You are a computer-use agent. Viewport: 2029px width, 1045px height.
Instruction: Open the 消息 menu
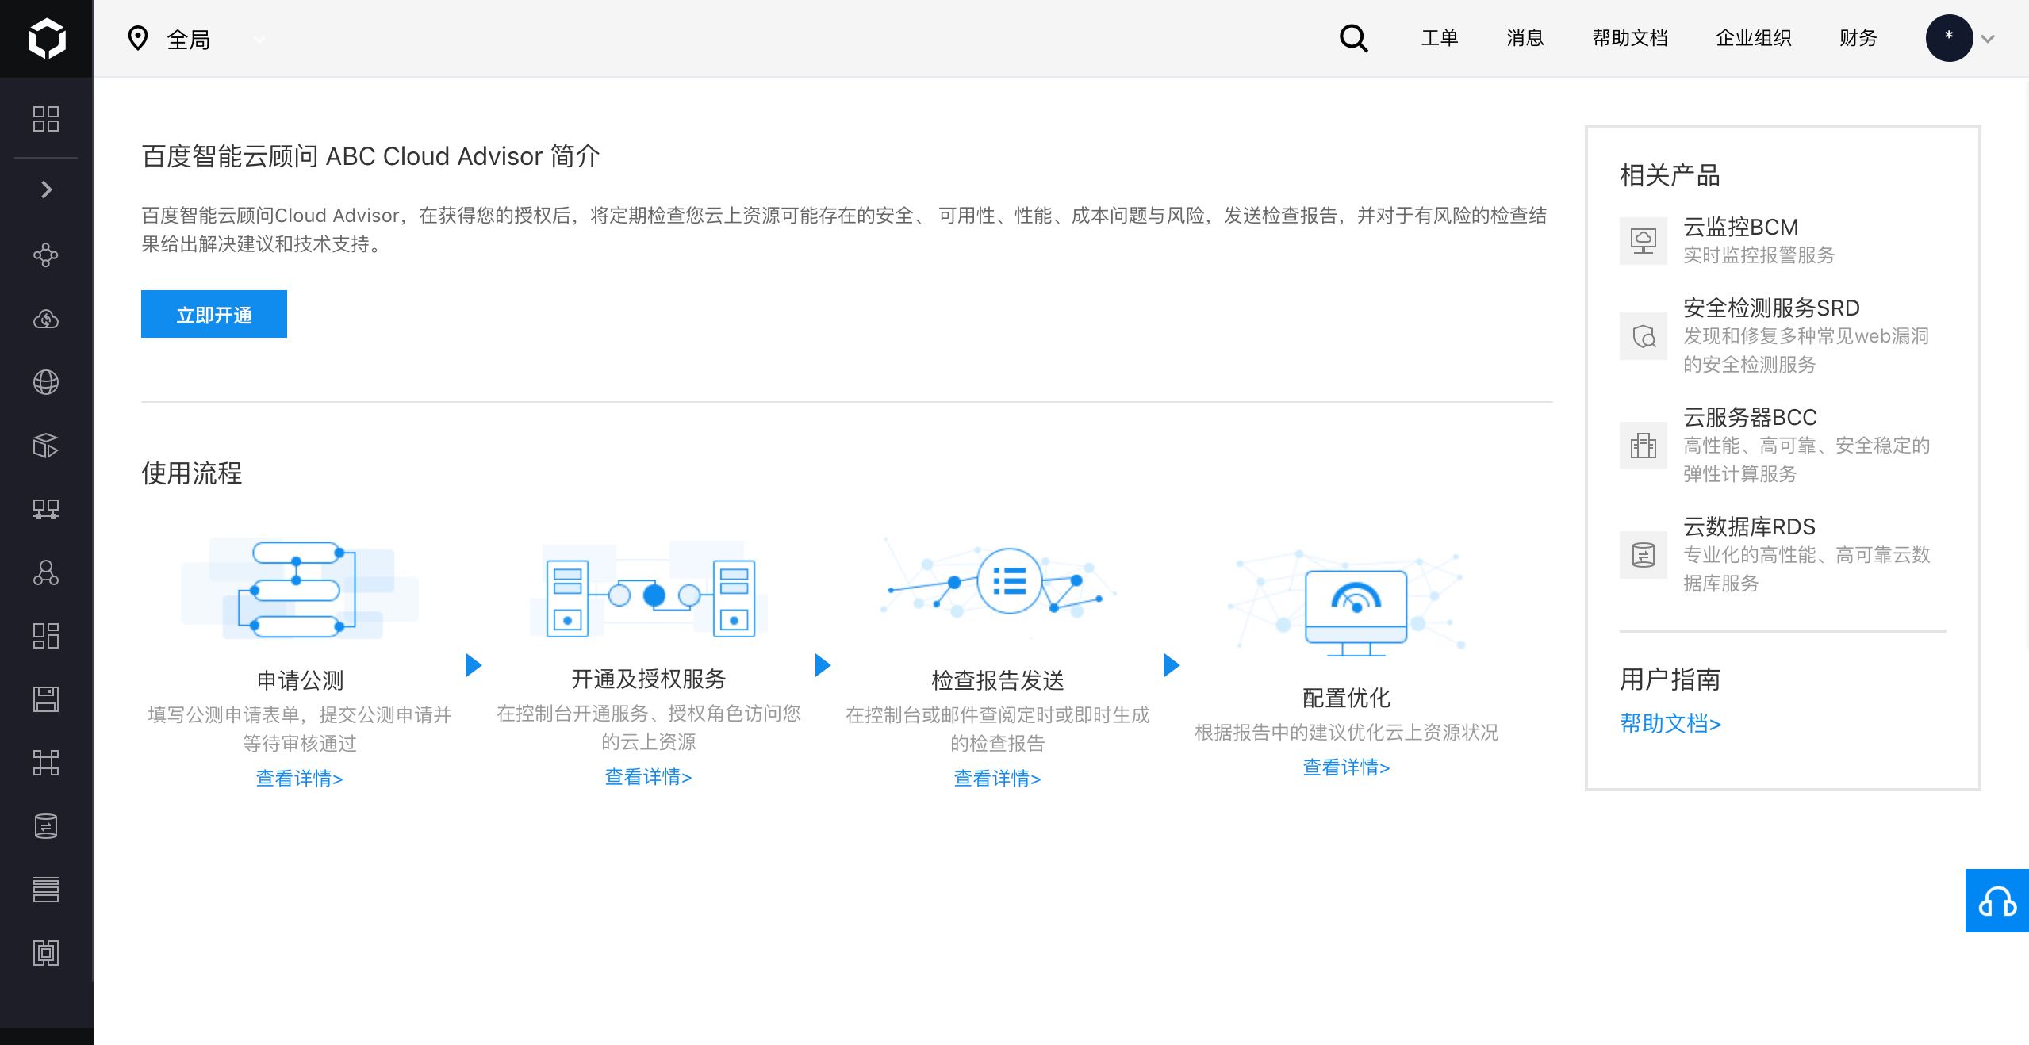pos(1525,38)
